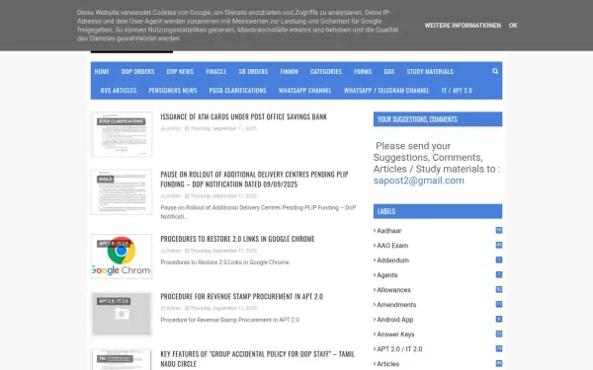Click Admin author under ATM cards article
Screen dimensions: 593x370
point(173,128)
